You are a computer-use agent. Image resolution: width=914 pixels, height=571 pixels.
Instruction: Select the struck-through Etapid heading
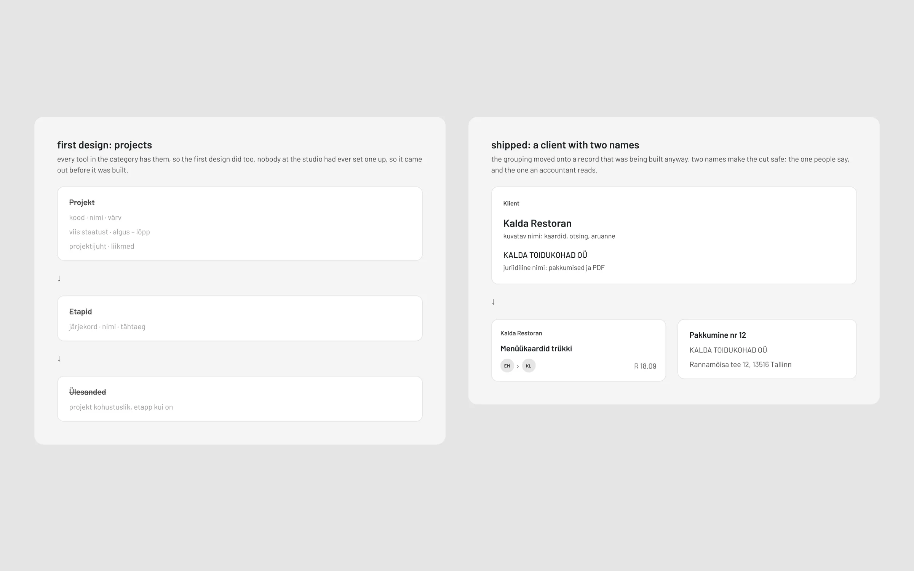coord(80,312)
